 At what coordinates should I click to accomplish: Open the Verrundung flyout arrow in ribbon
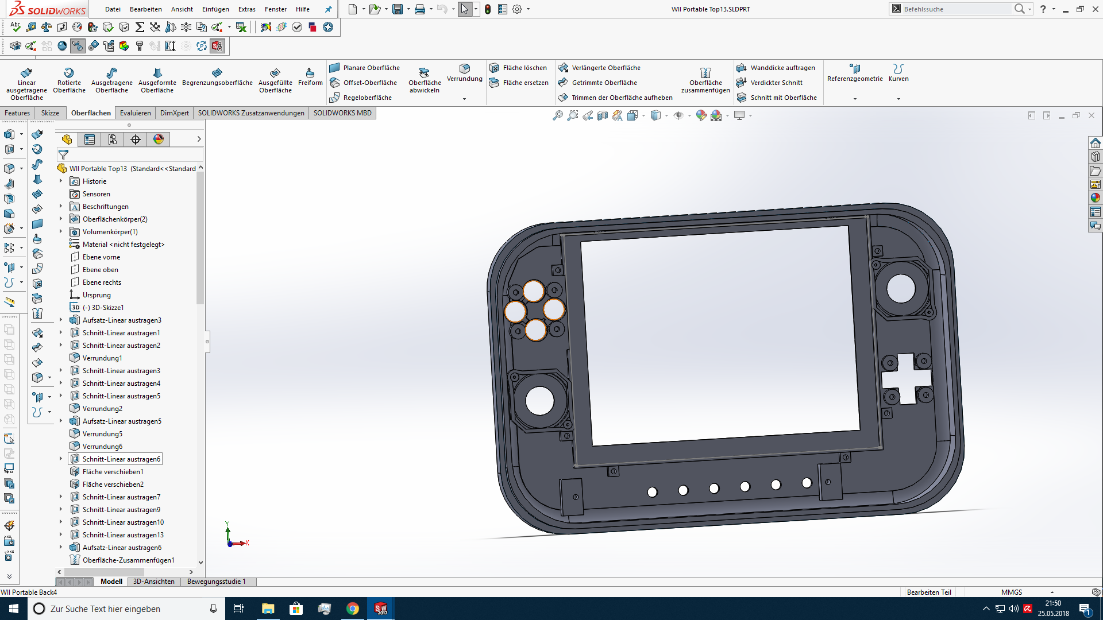[464, 99]
